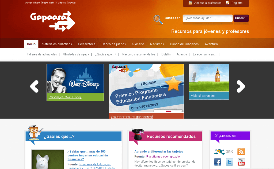274x169 pixels.
Task: Click into the ¿Necesitas ayuda? search field
Action: click(207, 18)
